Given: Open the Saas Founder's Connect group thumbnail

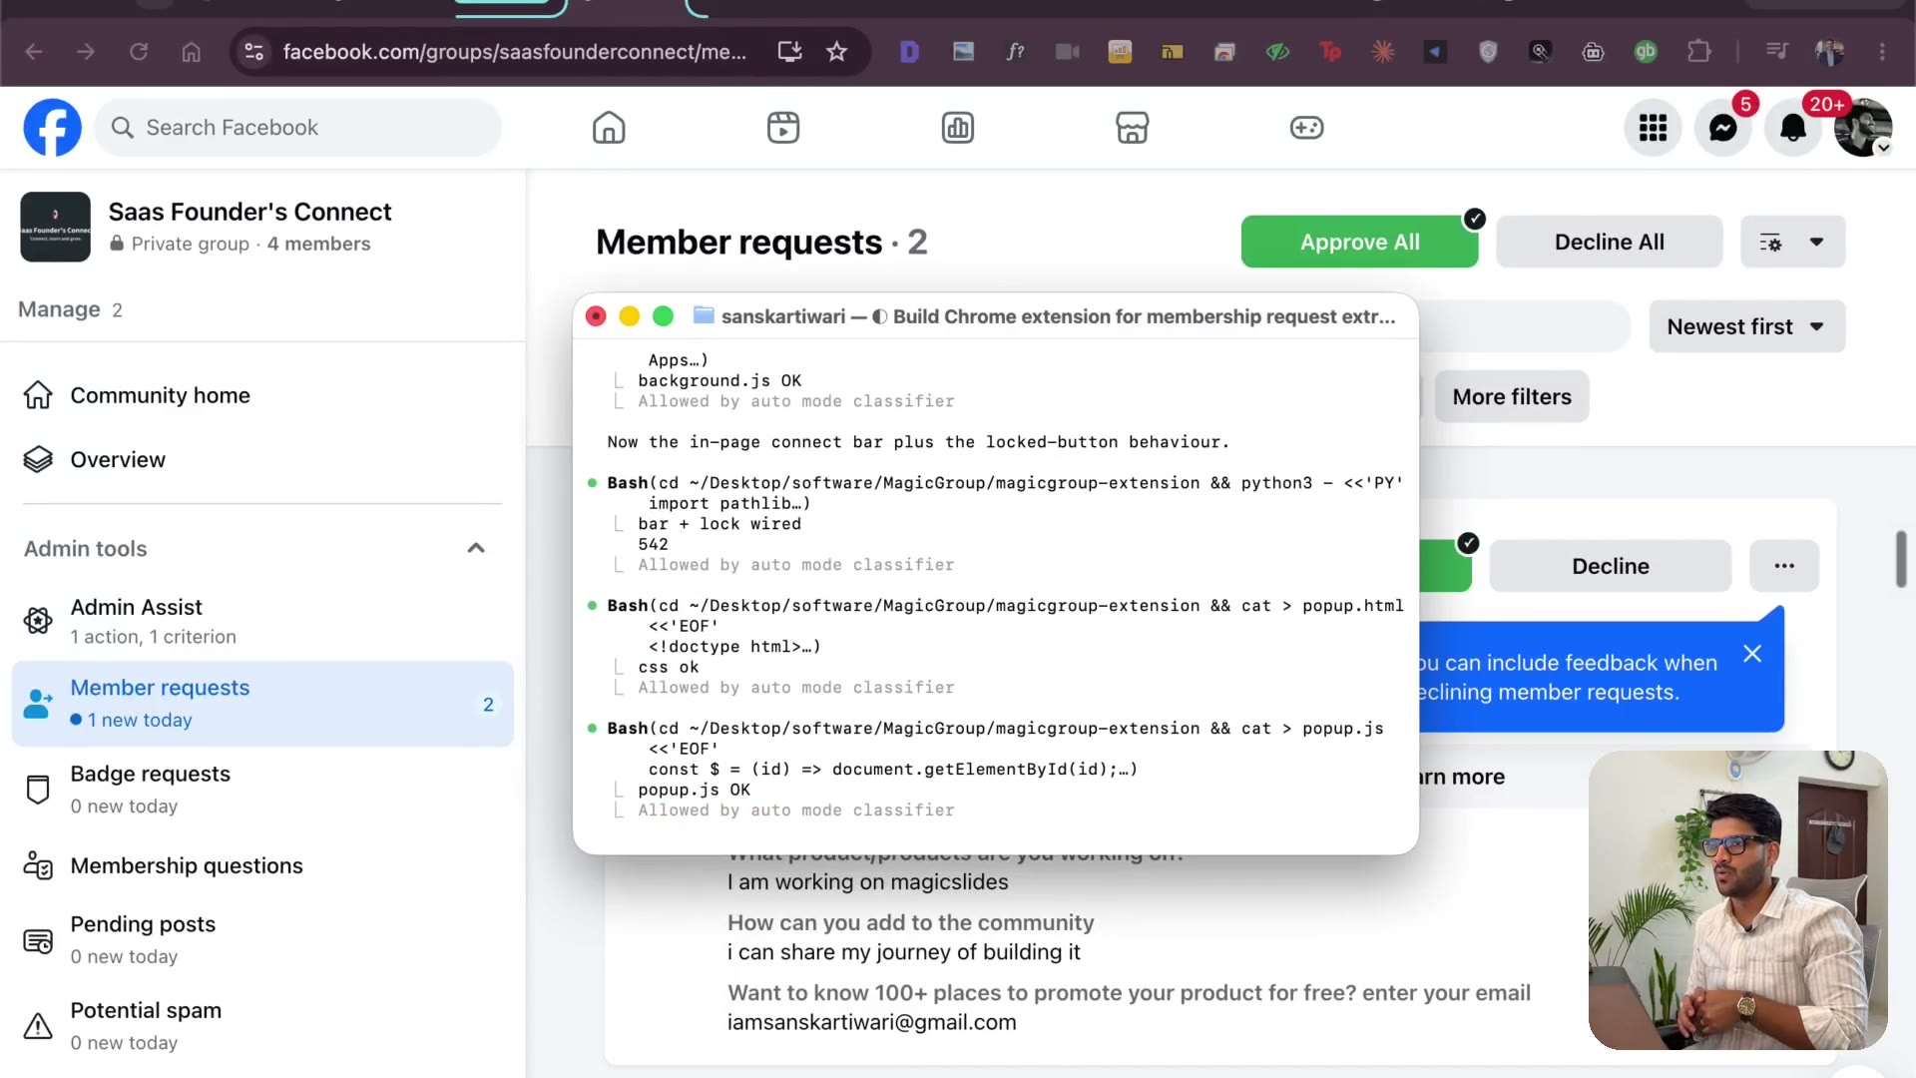Looking at the screenshot, I should [x=56, y=227].
